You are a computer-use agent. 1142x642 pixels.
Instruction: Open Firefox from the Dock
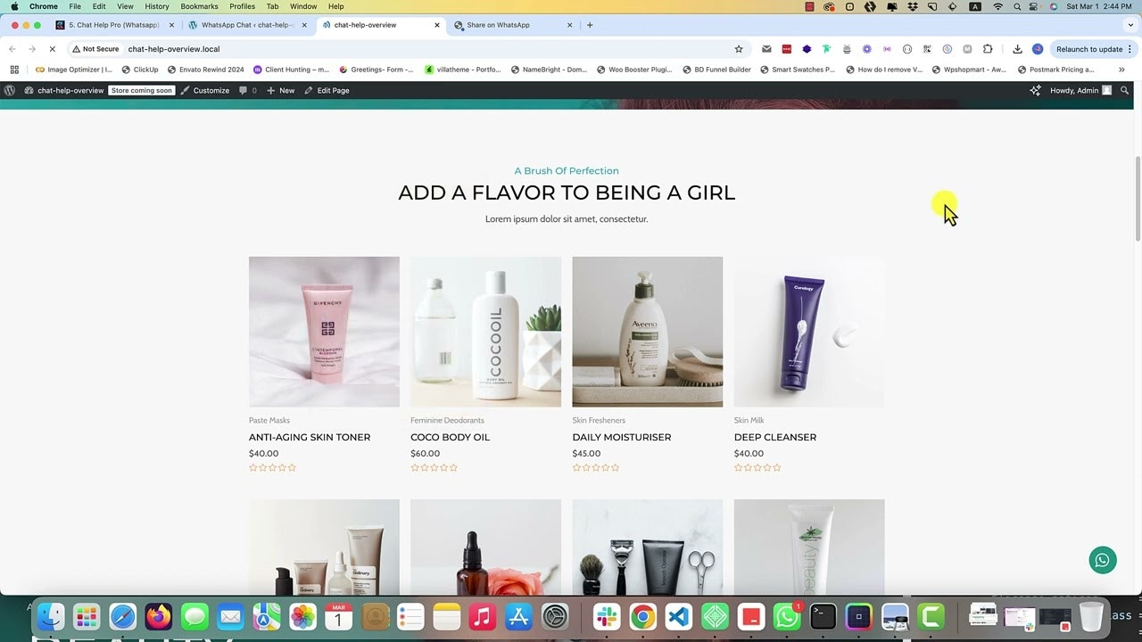coord(159,616)
